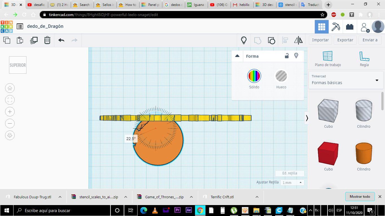
Task: Switch shape to Hueco mode
Action: (281, 76)
